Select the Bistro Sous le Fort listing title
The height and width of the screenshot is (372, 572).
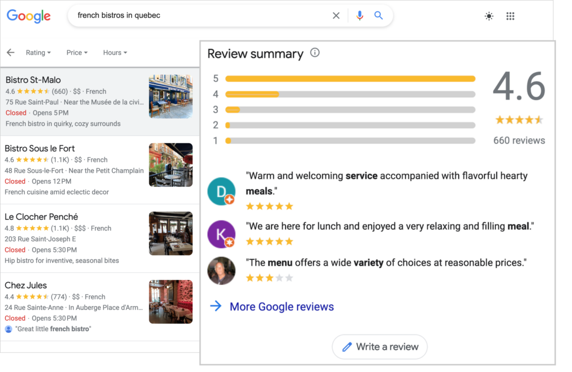click(x=40, y=148)
